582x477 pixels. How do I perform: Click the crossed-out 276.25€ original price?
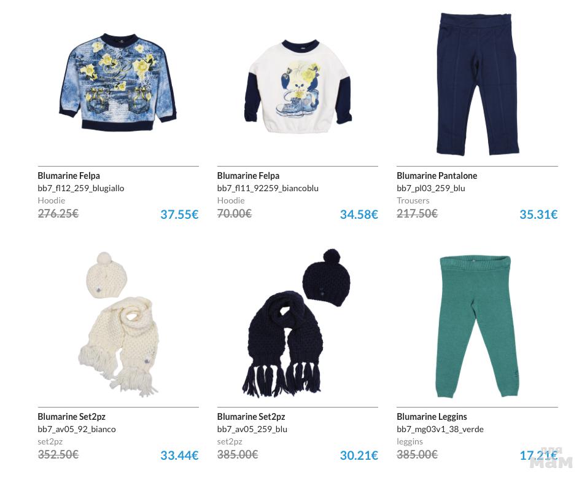[x=58, y=214]
